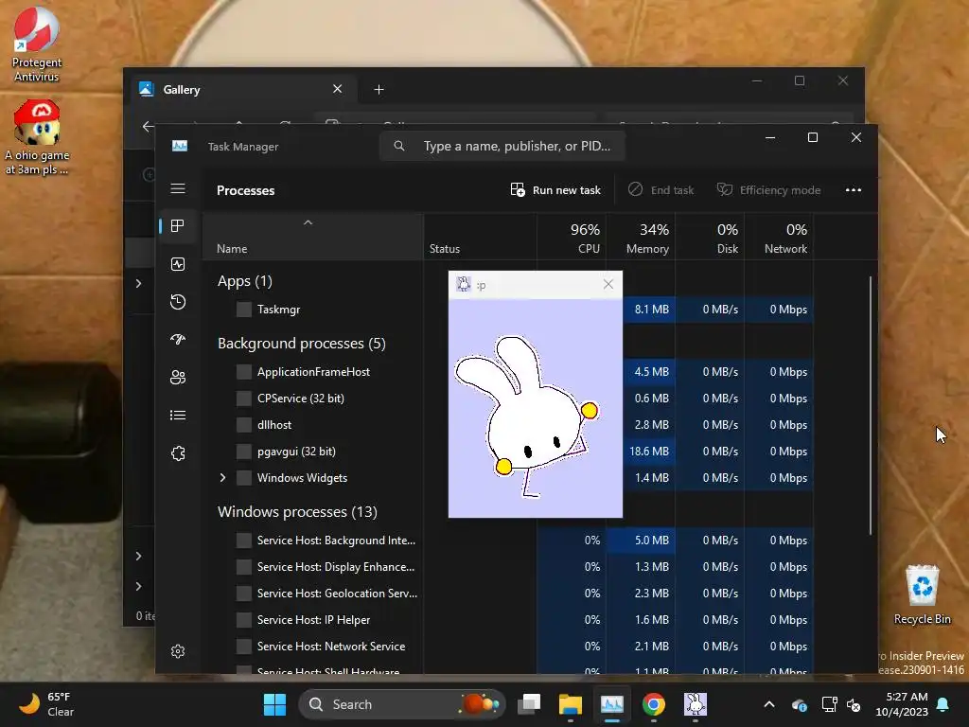Click the Task Manager search field
The image size is (969, 727).
click(x=502, y=146)
